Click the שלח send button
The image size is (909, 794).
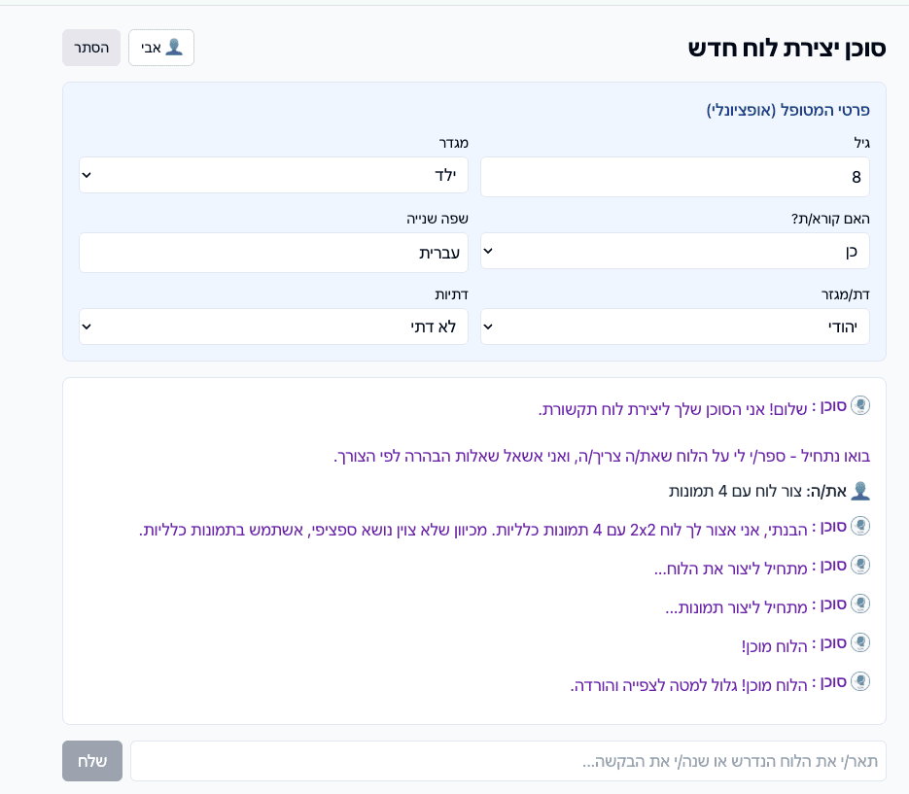[92, 761]
